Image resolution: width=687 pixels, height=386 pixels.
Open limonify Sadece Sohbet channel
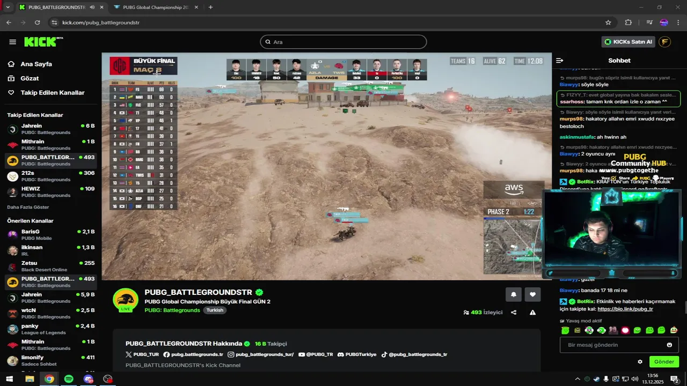(51, 360)
